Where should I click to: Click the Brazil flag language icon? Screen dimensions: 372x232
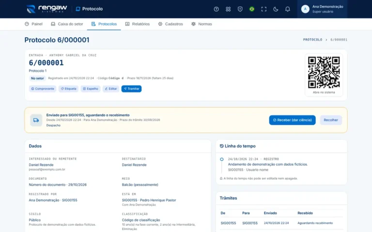click(252, 9)
